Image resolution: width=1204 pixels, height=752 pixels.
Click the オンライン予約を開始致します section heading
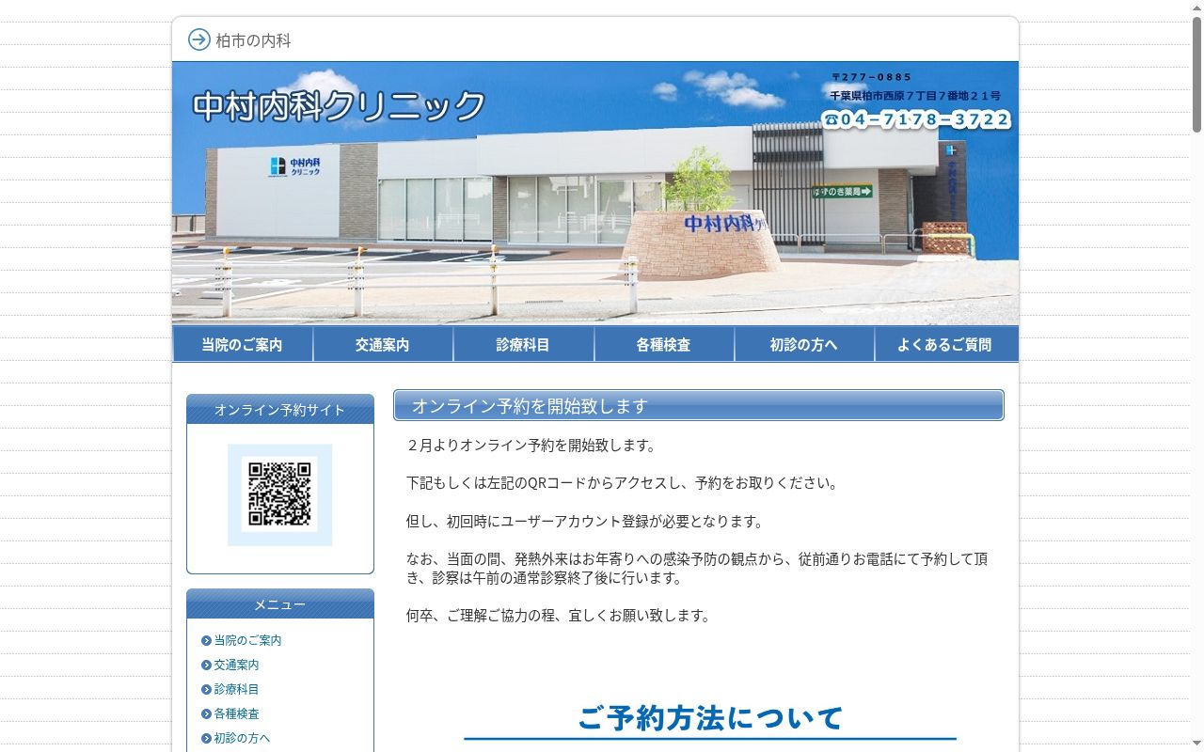tap(699, 405)
